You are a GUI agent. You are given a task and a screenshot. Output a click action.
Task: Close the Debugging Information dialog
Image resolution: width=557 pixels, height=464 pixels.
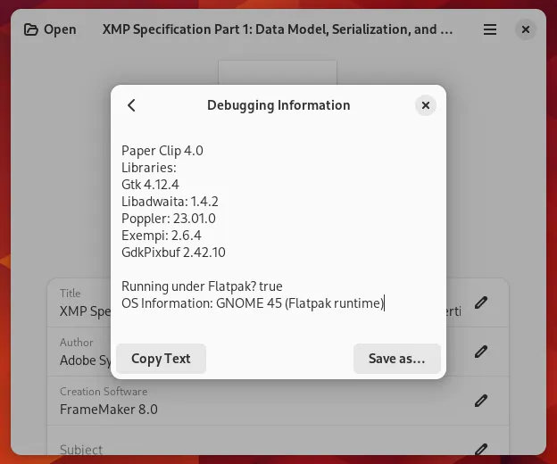click(x=426, y=105)
